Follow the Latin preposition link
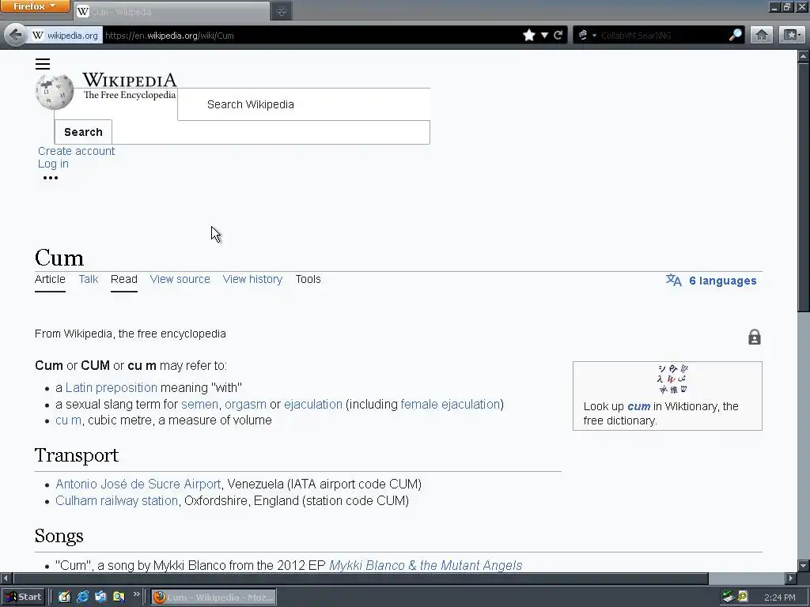Viewport: 810px width, 607px height. (111, 387)
